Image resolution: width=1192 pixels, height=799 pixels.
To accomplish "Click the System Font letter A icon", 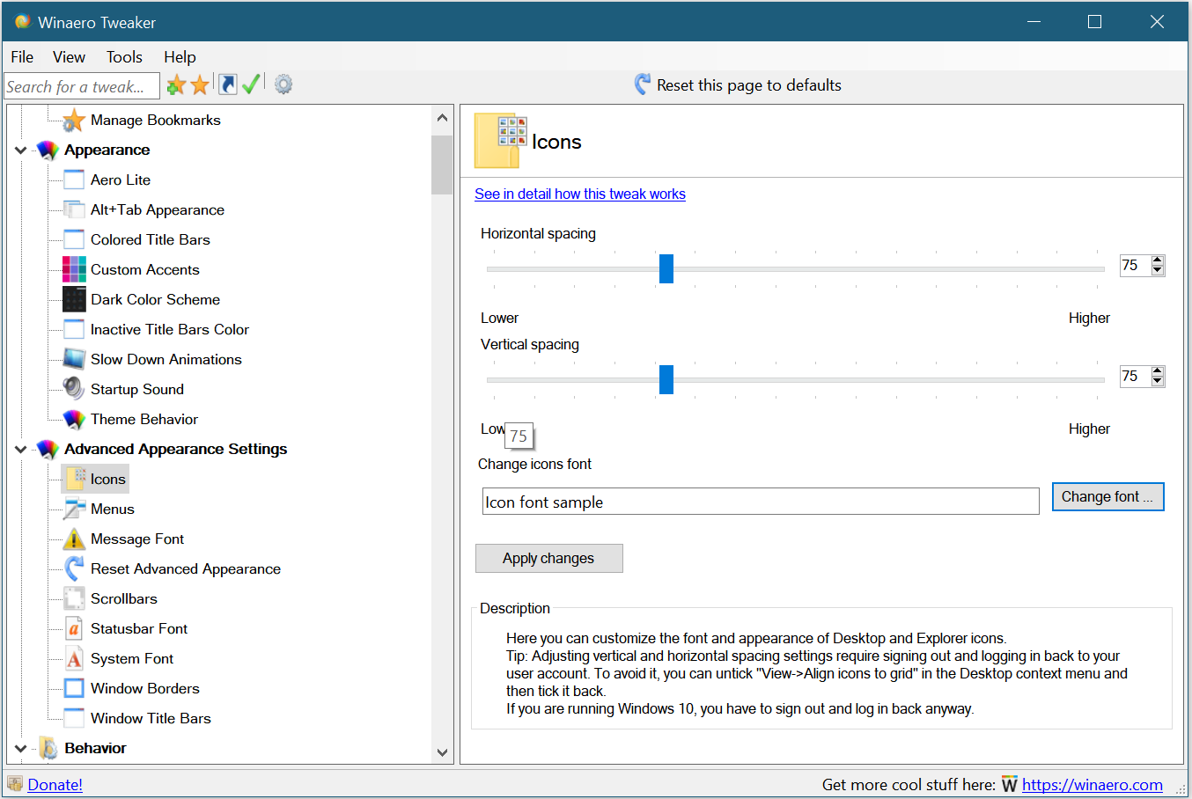I will point(74,658).
